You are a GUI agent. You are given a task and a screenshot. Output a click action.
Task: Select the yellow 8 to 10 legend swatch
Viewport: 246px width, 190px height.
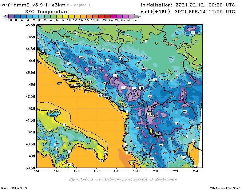[x=65, y=16]
